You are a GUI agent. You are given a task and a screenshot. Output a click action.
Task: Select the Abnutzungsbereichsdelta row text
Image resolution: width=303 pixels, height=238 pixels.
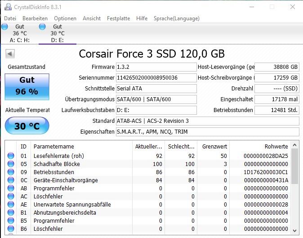click(65, 213)
